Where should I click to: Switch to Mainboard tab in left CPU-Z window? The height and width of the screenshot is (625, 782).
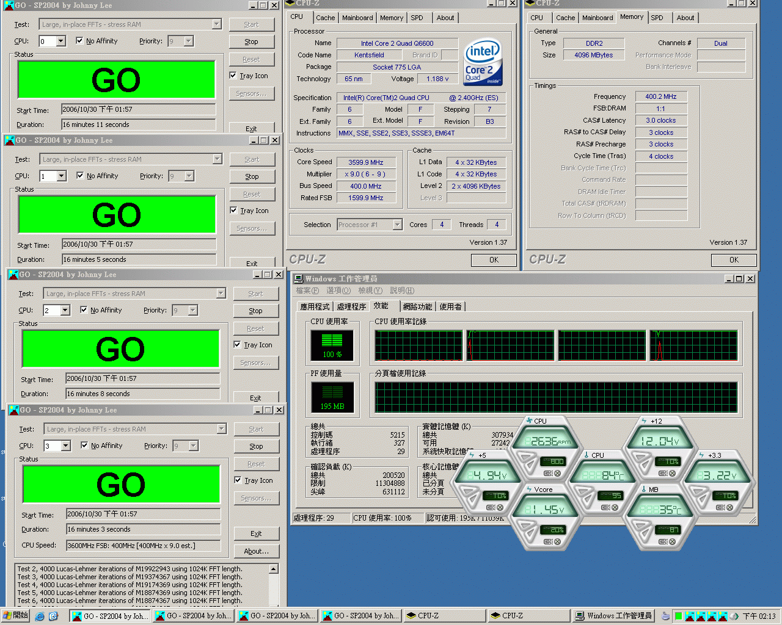tap(357, 18)
